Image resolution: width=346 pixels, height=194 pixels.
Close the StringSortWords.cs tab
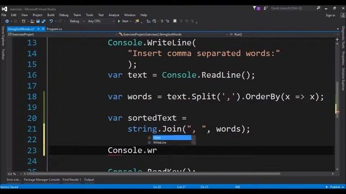tap(43, 29)
